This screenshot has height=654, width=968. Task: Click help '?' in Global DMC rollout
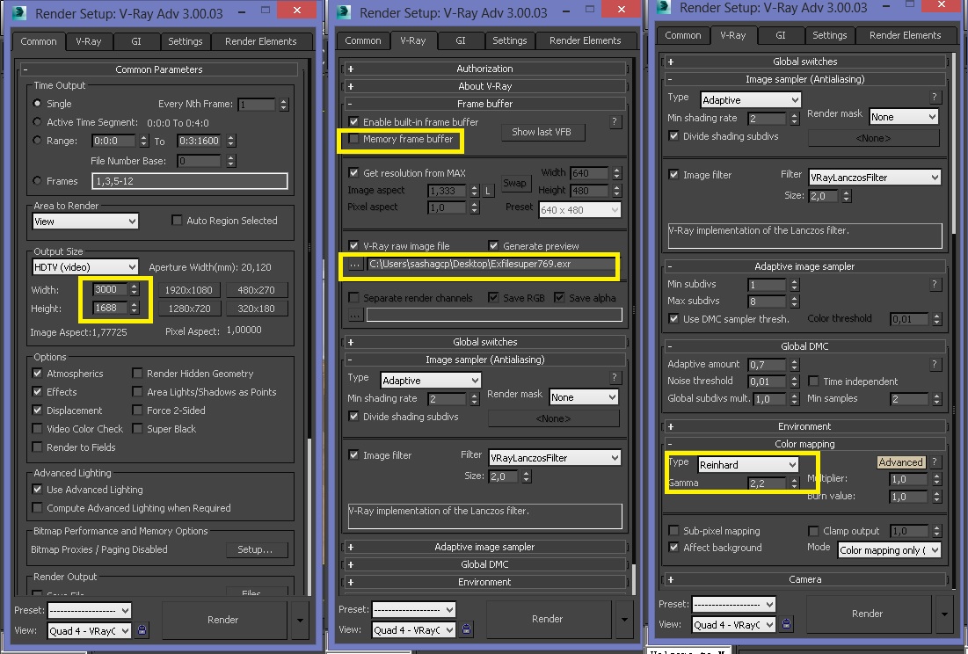pos(934,364)
